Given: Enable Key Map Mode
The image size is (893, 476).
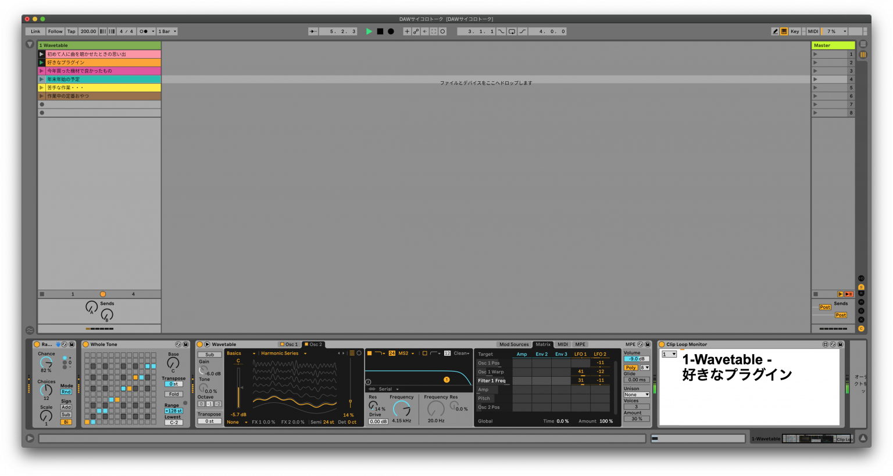Looking at the screenshot, I should pos(794,31).
